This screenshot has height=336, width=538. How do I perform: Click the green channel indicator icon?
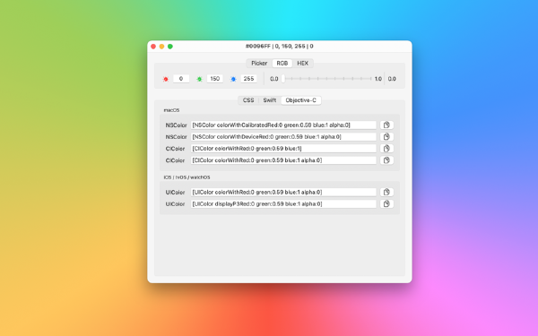pos(199,79)
